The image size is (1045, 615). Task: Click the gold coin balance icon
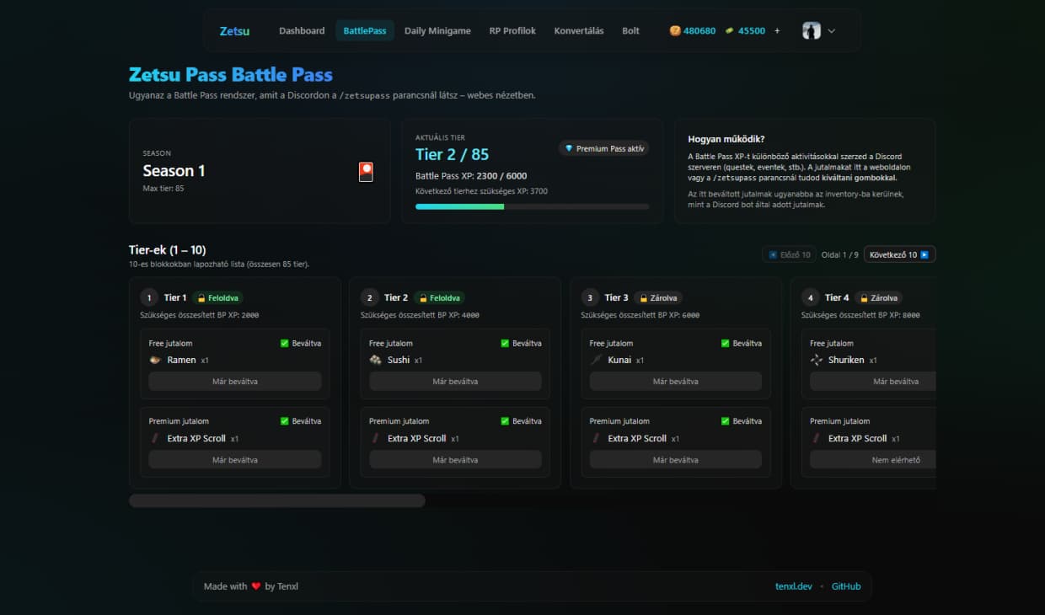pyautogui.click(x=675, y=31)
